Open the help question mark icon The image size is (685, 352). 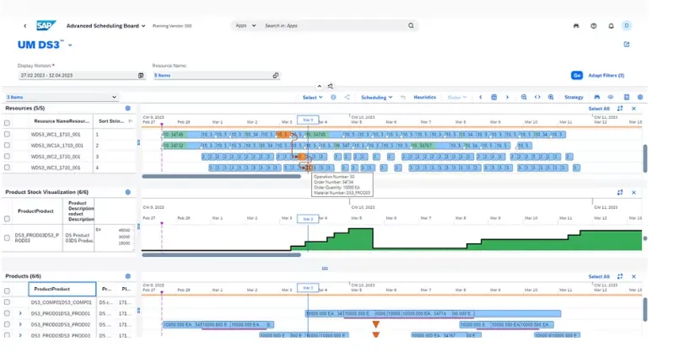[593, 26]
